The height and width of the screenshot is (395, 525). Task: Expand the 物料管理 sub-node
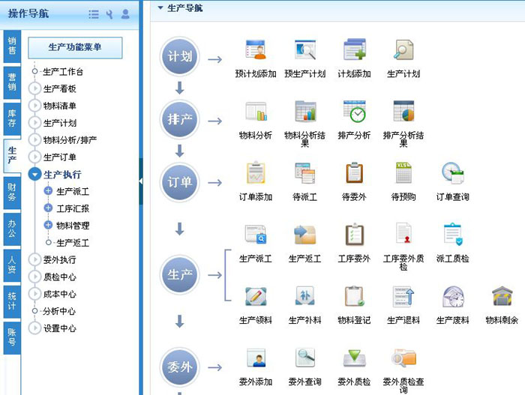tap(49, 225)
